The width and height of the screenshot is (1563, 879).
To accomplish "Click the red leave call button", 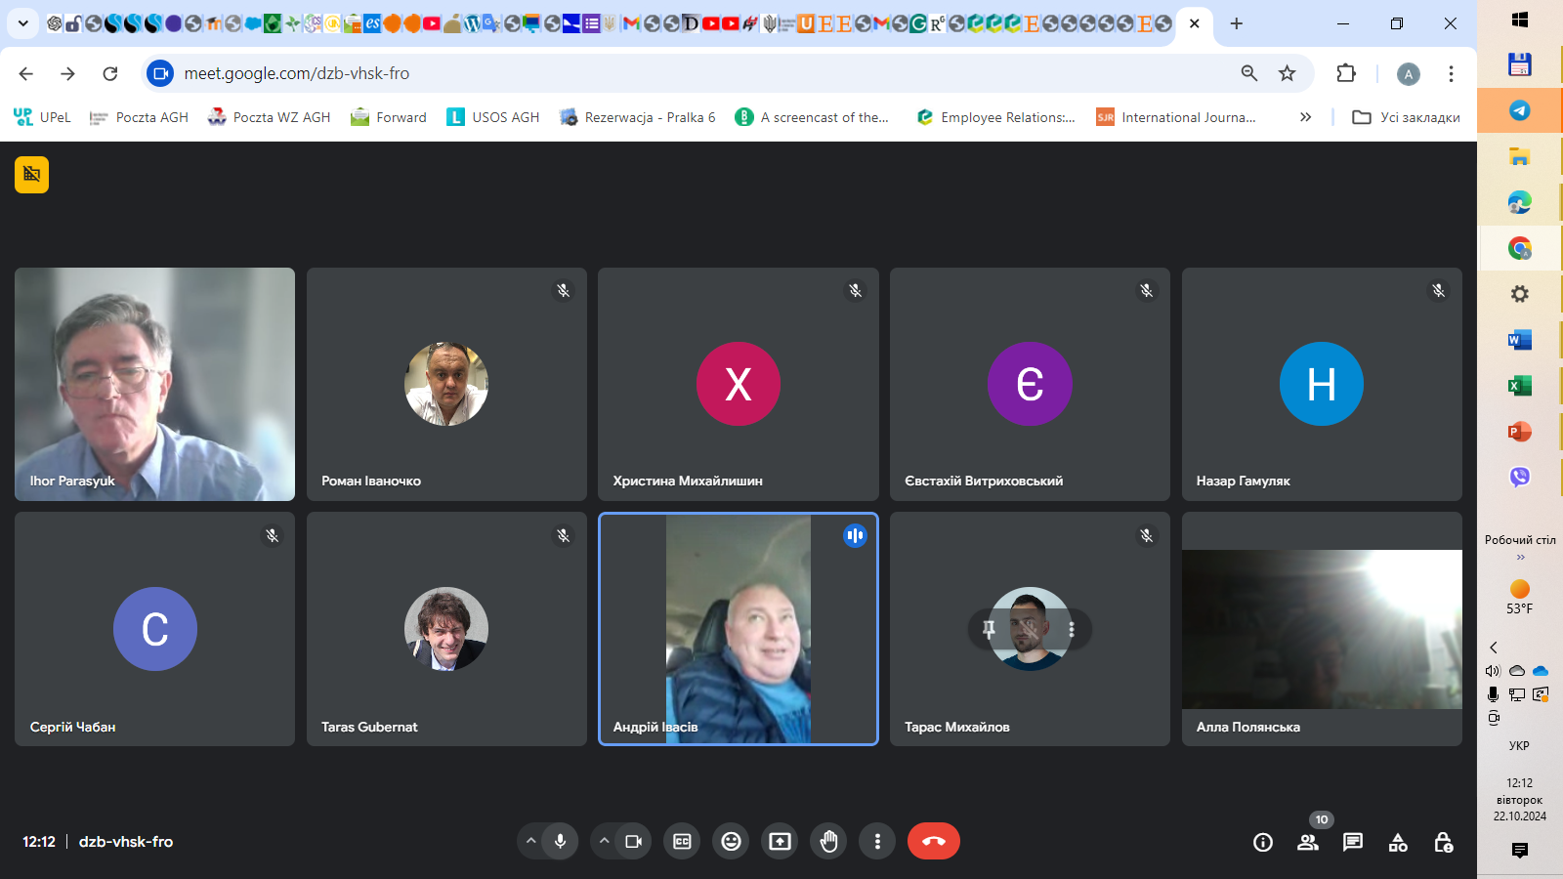I will 933,841.
